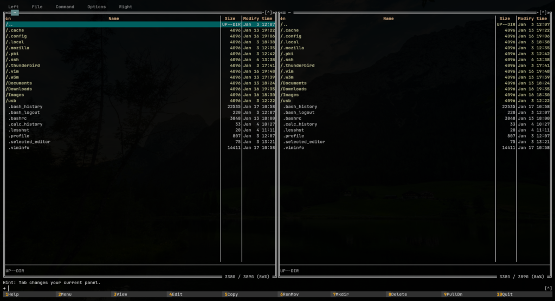Select /Images directory in right panel

pyautogui.click(x=415, y=95)
